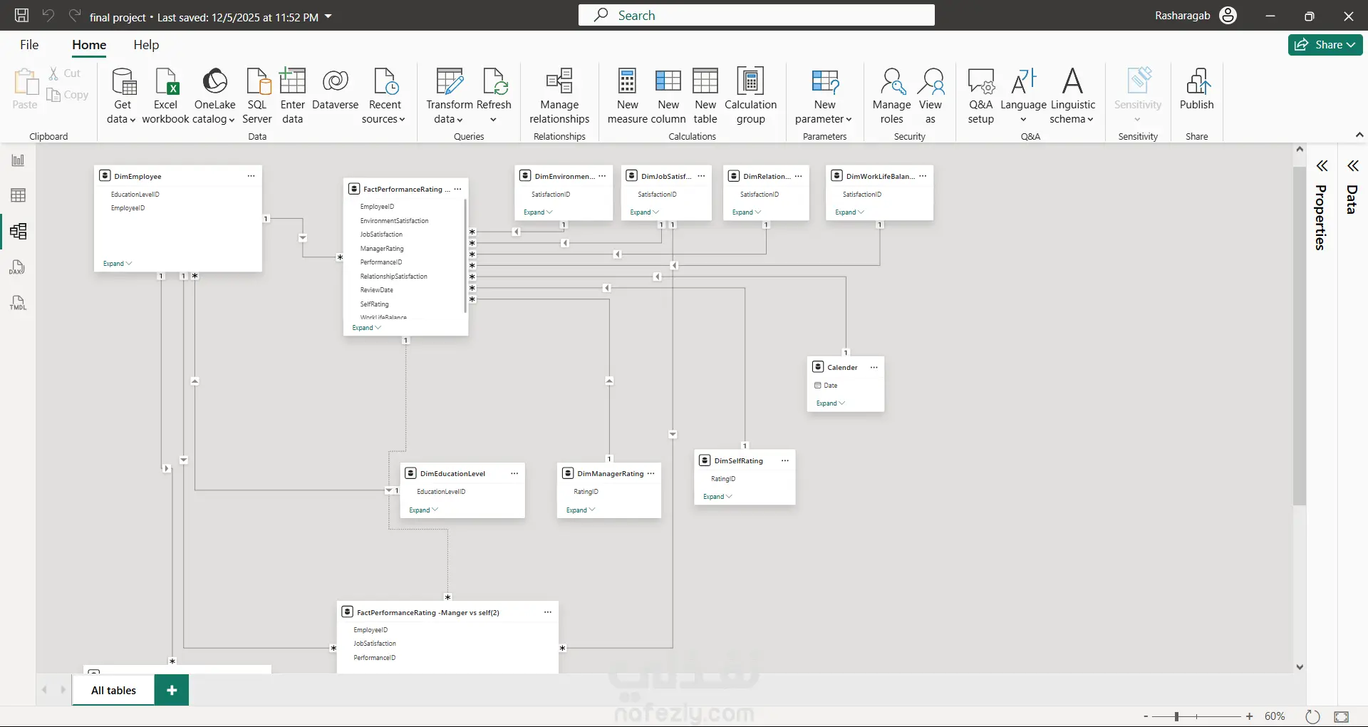The image size is (1368, 727).
Task: Click Rasharagab account avatar
Action: point(1228,16)
